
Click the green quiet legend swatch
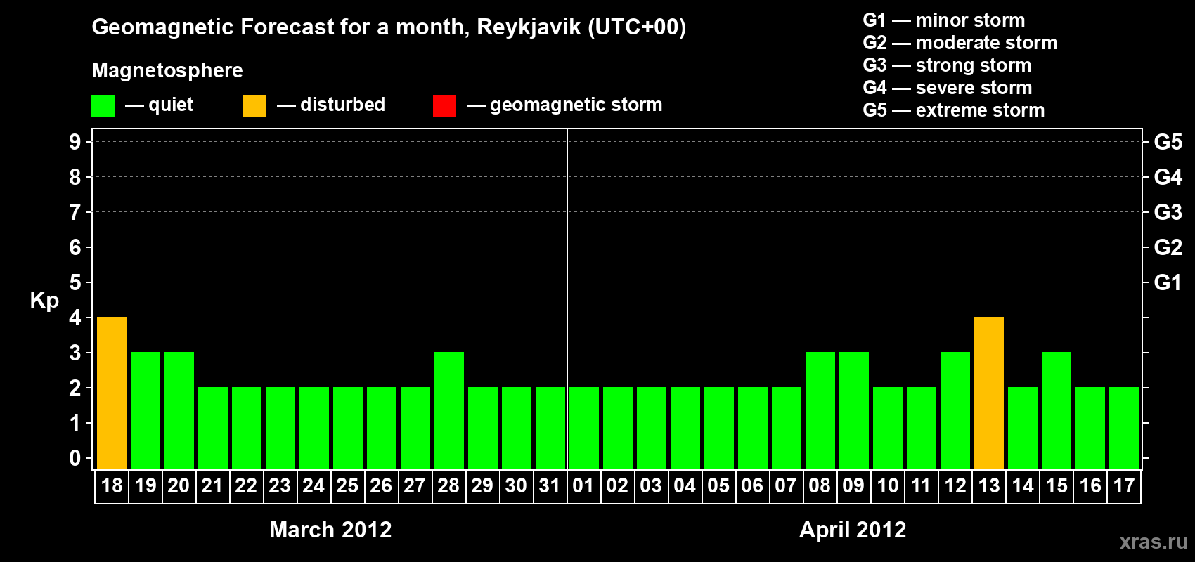click(x=103, y=106)
